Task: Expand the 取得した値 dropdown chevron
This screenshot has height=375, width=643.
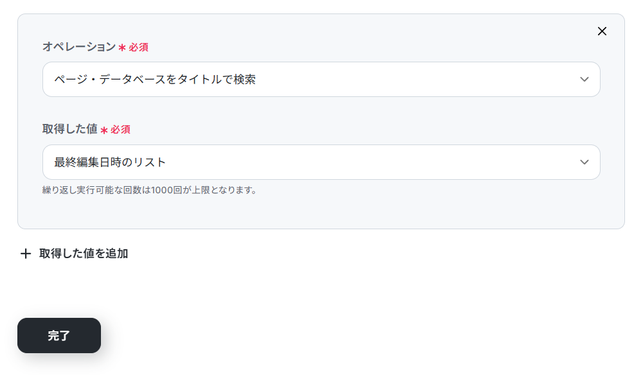Action: (584, 162)
